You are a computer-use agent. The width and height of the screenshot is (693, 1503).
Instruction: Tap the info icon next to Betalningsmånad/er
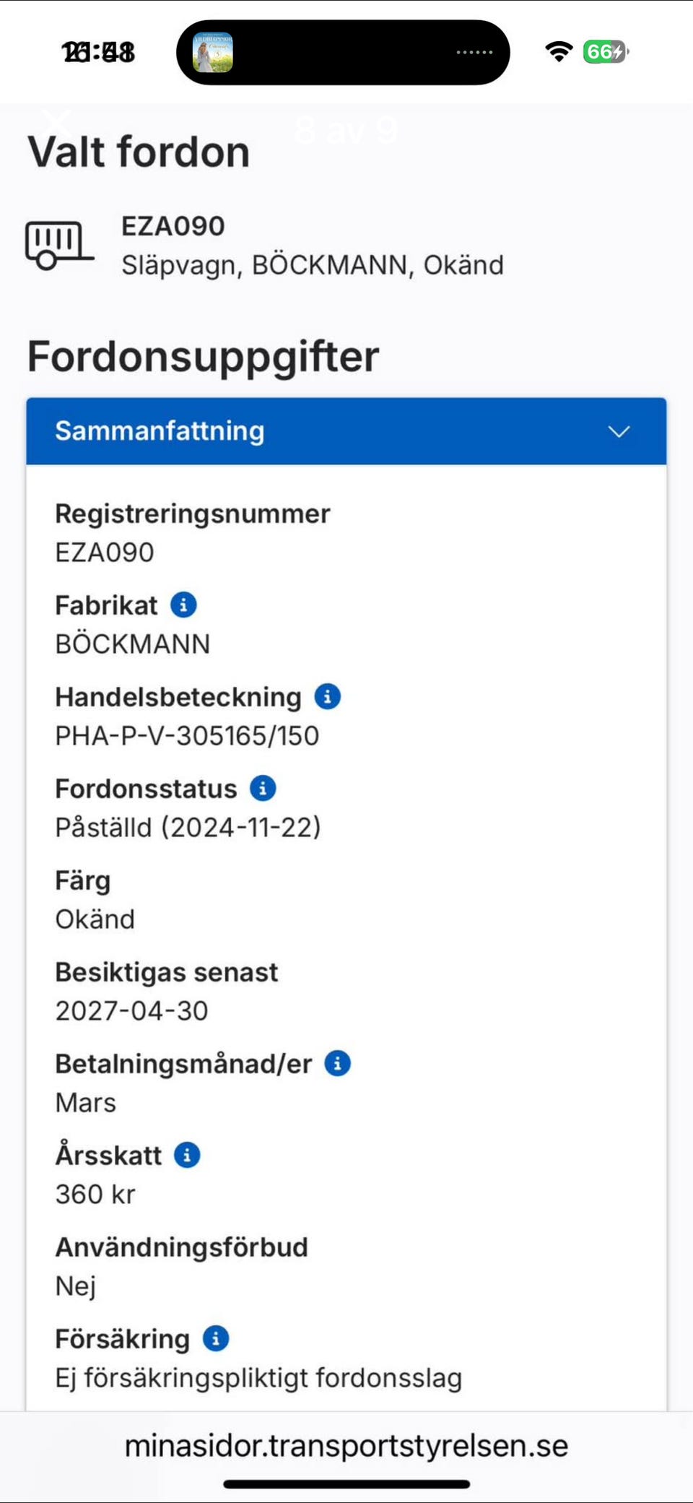coord(337,1063)
